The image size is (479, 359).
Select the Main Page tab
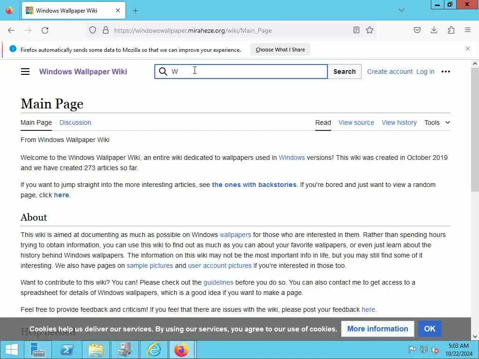(36, 122)
